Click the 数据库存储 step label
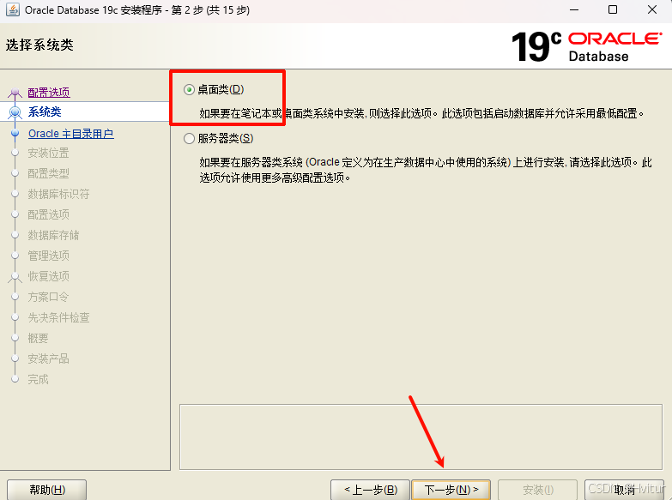 pyautogui.click(x=53, y=235)
